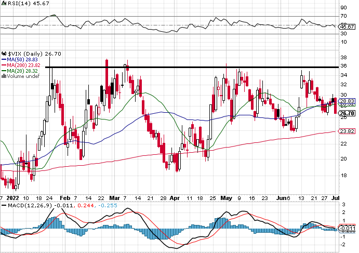Click the 90 level on the RSI axis
The image size is (359, 253).
343,8
